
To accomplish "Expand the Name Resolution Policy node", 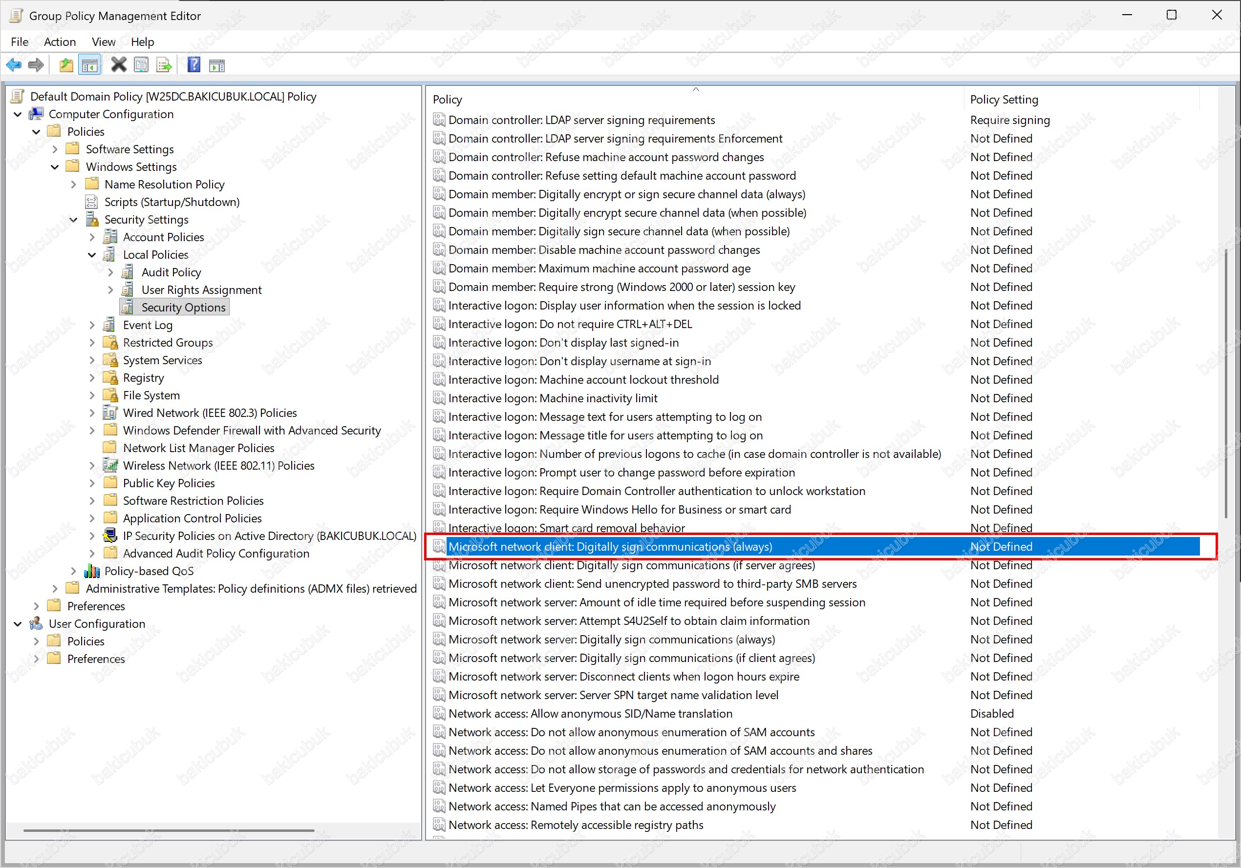I will (x=73, y=185).
